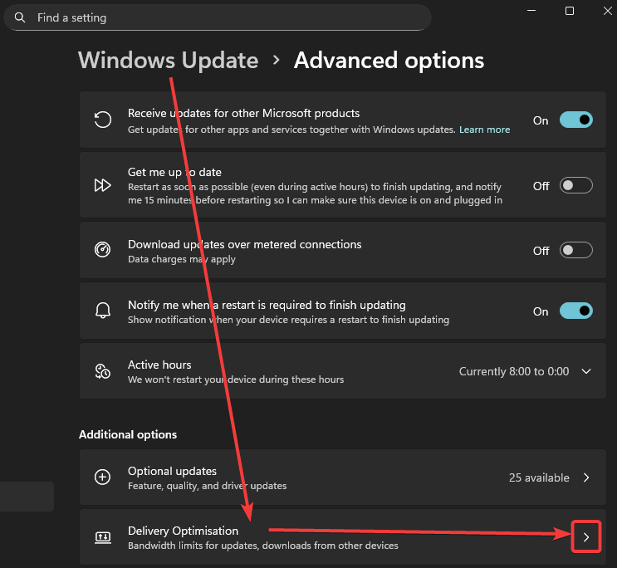Turn on Download updates over metered connections
This screenshot has width=617, height=568.
(575, 250)
